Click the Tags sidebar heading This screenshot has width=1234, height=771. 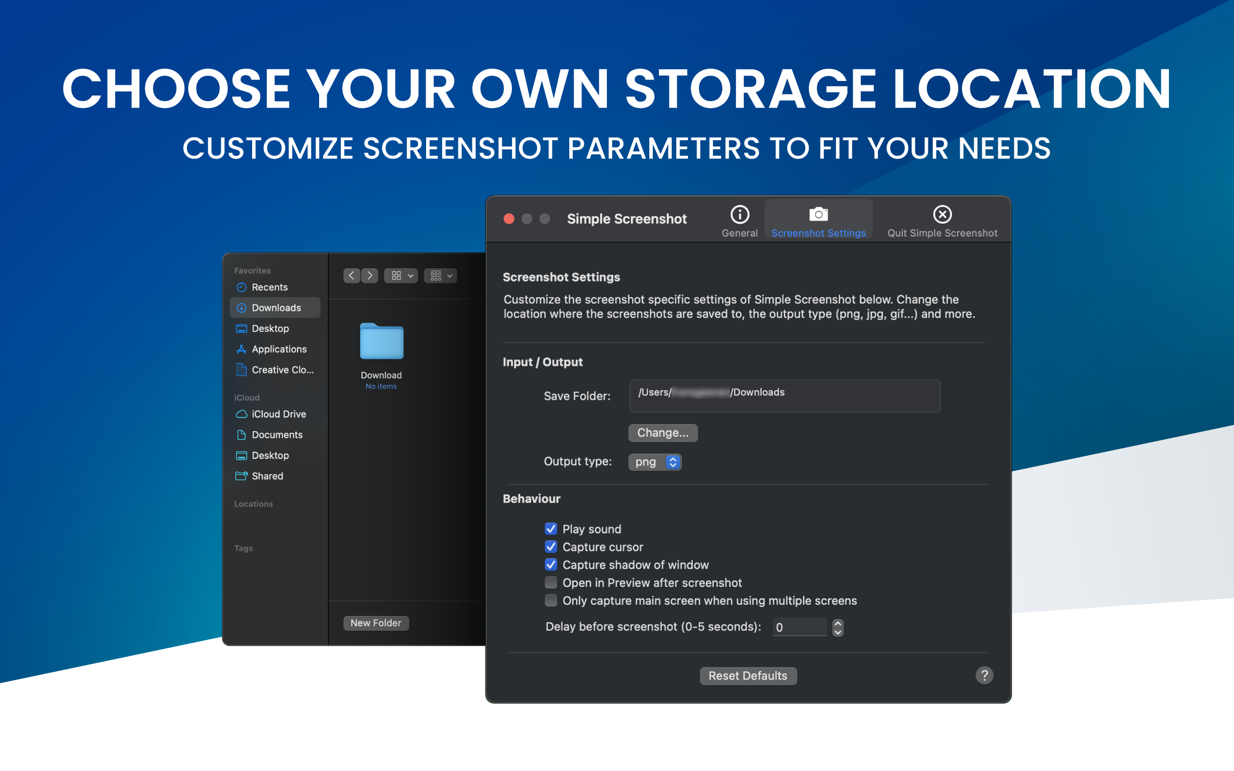pos(244,548)
